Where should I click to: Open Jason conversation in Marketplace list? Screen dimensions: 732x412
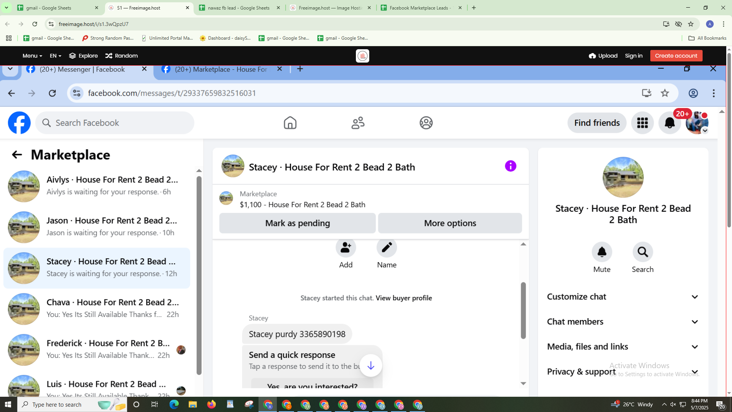pos(97,227)
